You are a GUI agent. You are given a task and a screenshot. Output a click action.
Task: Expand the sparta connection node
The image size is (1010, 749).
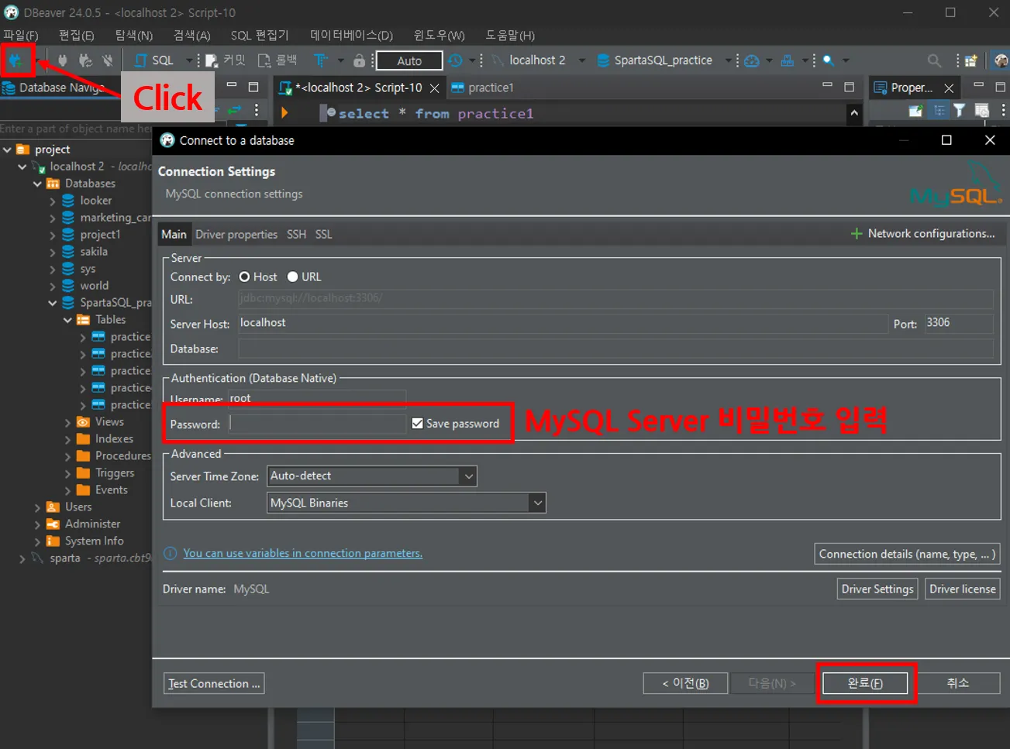pyautogui.click(x=22, y=558)
